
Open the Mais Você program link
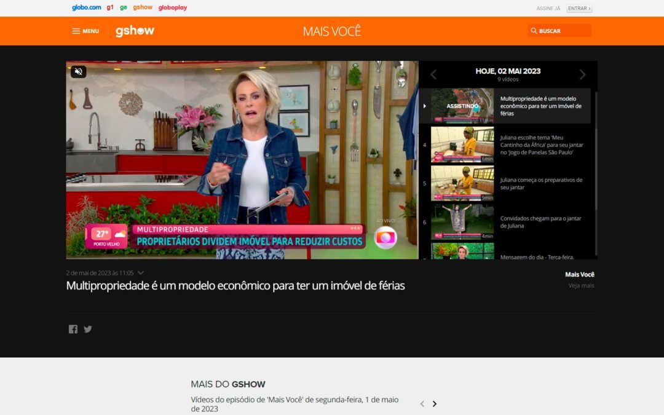(x=579, y=274)
